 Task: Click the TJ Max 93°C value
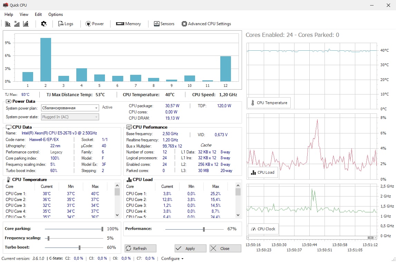click(25, 95)
